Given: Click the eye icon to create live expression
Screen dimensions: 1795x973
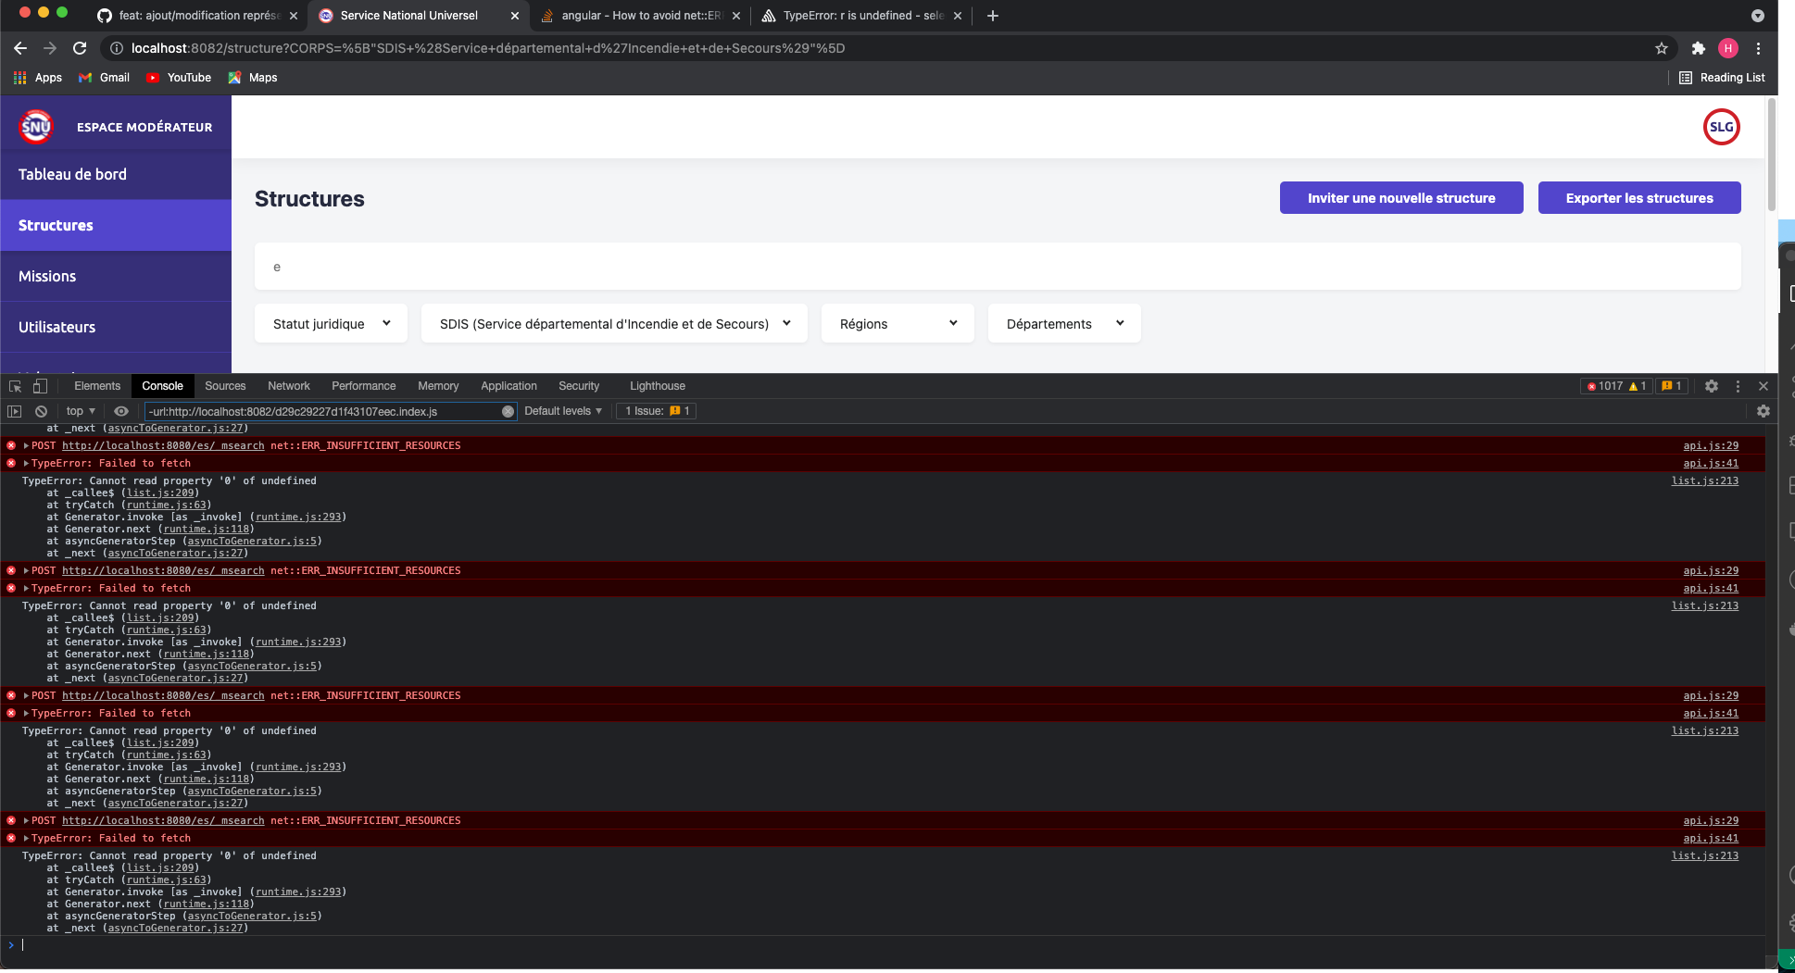Looking at the screenshot, I should 121,410.
